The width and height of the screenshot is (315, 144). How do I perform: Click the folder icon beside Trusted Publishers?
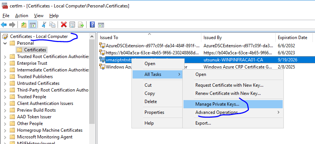(13, 77)
